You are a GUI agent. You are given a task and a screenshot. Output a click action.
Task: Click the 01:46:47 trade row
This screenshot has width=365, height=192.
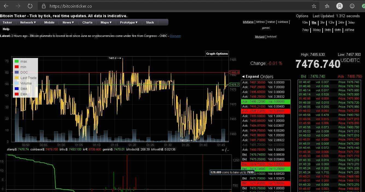point(330,82)
